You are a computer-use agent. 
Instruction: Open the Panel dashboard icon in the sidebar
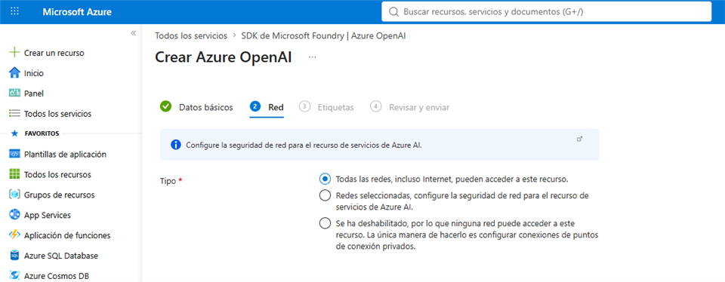(x=15, y=93)
